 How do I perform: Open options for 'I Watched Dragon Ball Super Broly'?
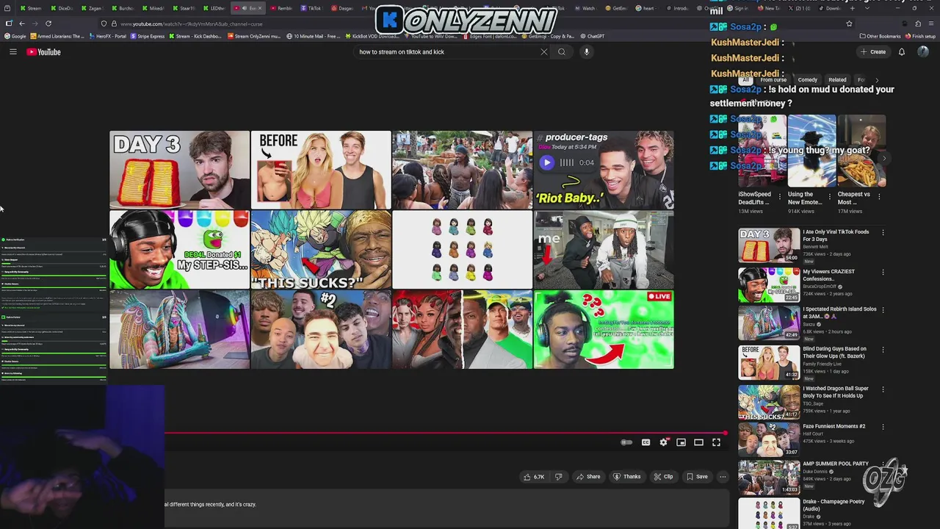(883, 389)
